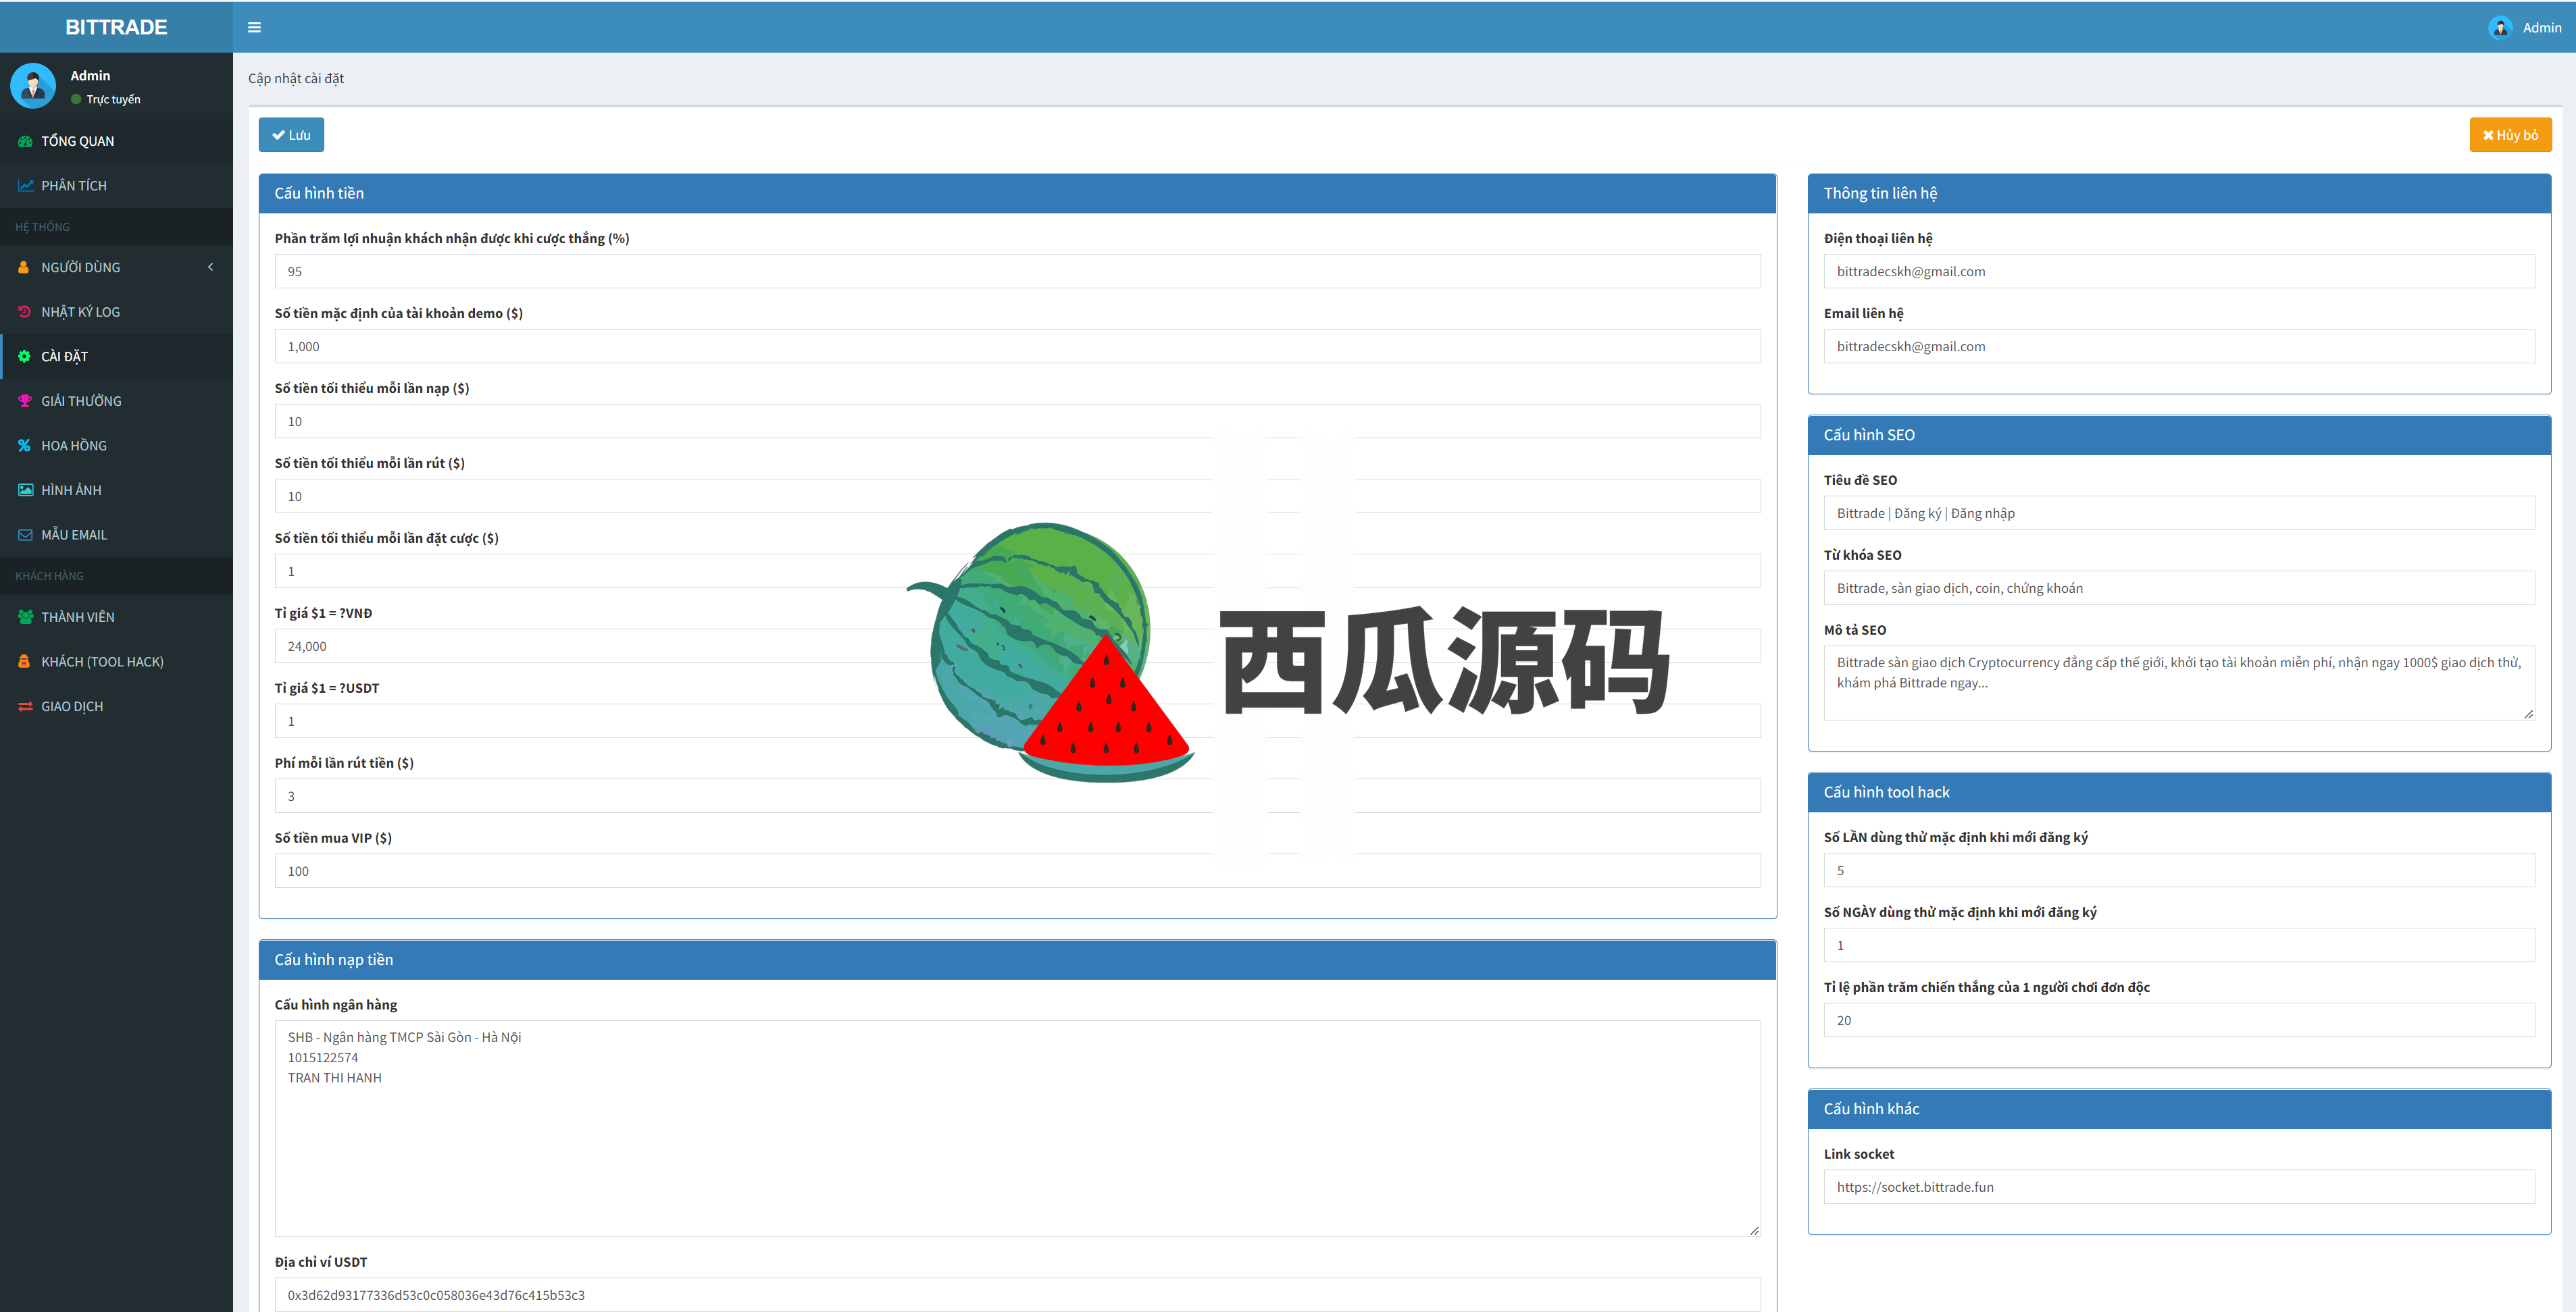Open MẪU EMAIL menu item
The image size is (2576, 1312).
pos(116,535)
